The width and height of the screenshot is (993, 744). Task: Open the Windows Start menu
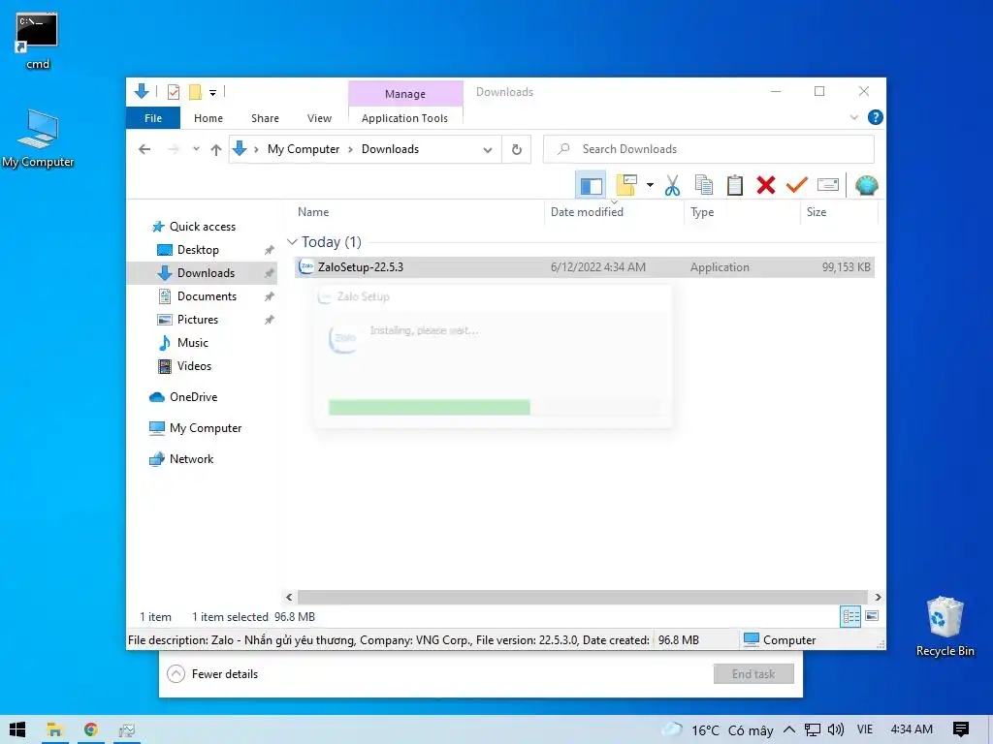pos(17,729)
